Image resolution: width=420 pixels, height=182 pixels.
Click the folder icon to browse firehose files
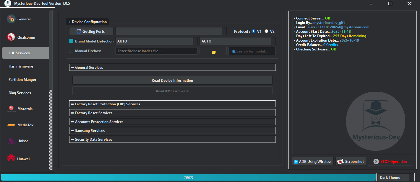pyautogui.click(x=213, y=51)
